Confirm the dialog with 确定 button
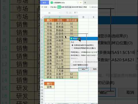 click(83, 69)
